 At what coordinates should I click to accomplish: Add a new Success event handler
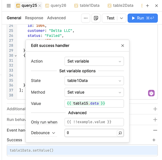coord(154,140)
